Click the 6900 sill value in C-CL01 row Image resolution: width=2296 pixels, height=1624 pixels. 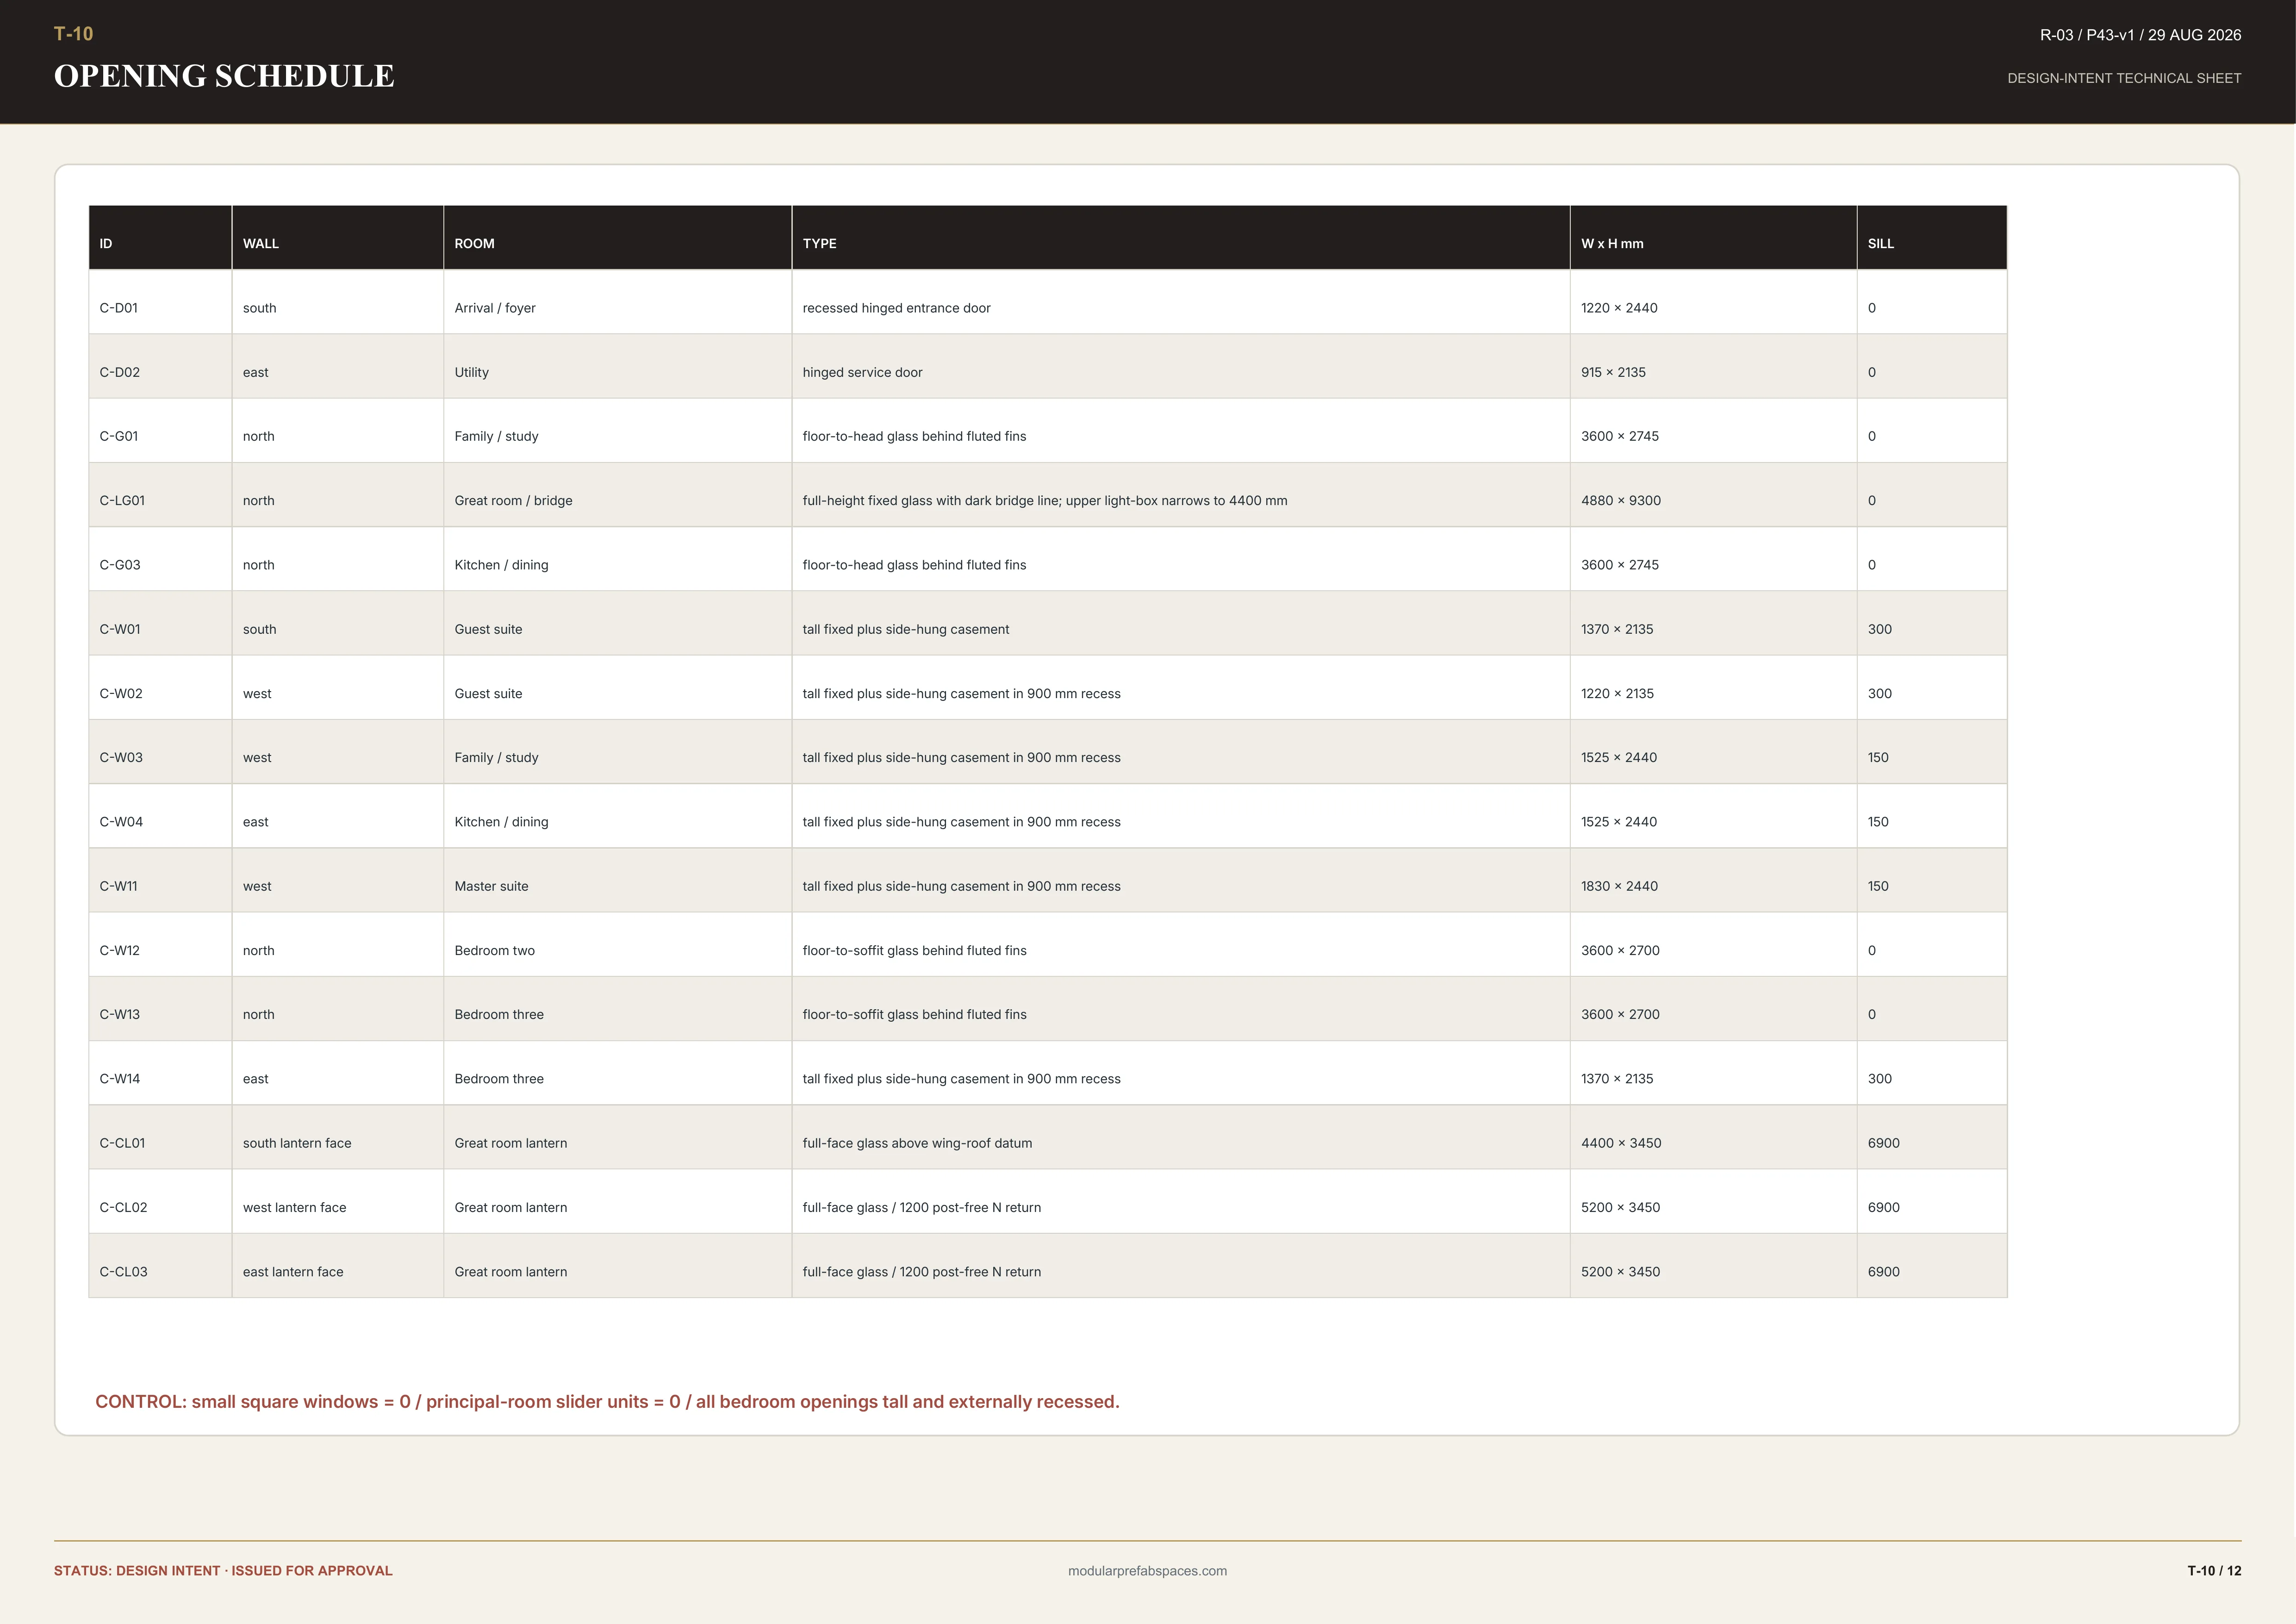click(1932, 1137)
